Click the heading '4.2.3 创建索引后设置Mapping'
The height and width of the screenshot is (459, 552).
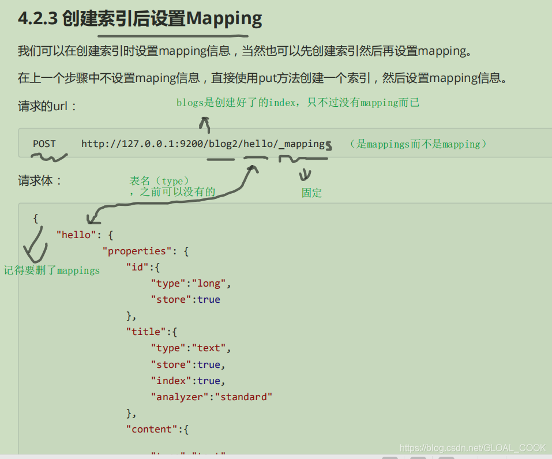click(x=140, y=18)
